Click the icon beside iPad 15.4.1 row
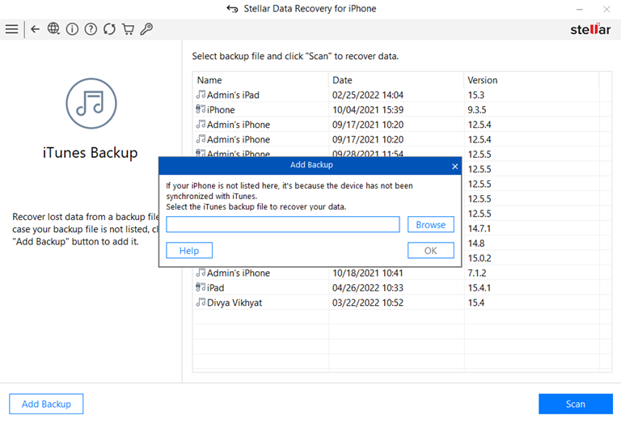The width and height of the screenshot is (621, 424). click(x=201, y=288)
